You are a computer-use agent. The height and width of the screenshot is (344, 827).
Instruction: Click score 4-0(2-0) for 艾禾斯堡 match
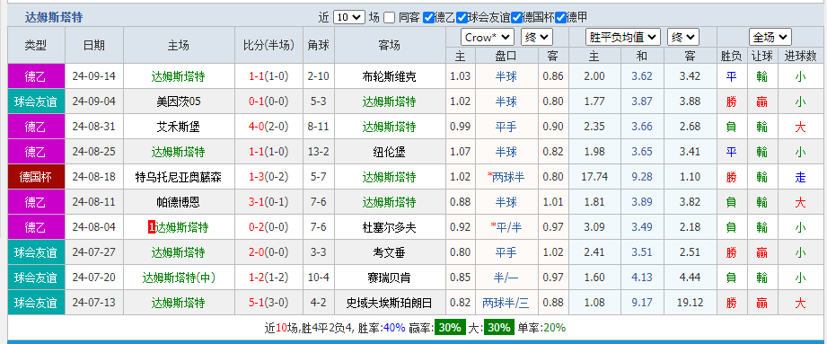[x=269, y=127]
